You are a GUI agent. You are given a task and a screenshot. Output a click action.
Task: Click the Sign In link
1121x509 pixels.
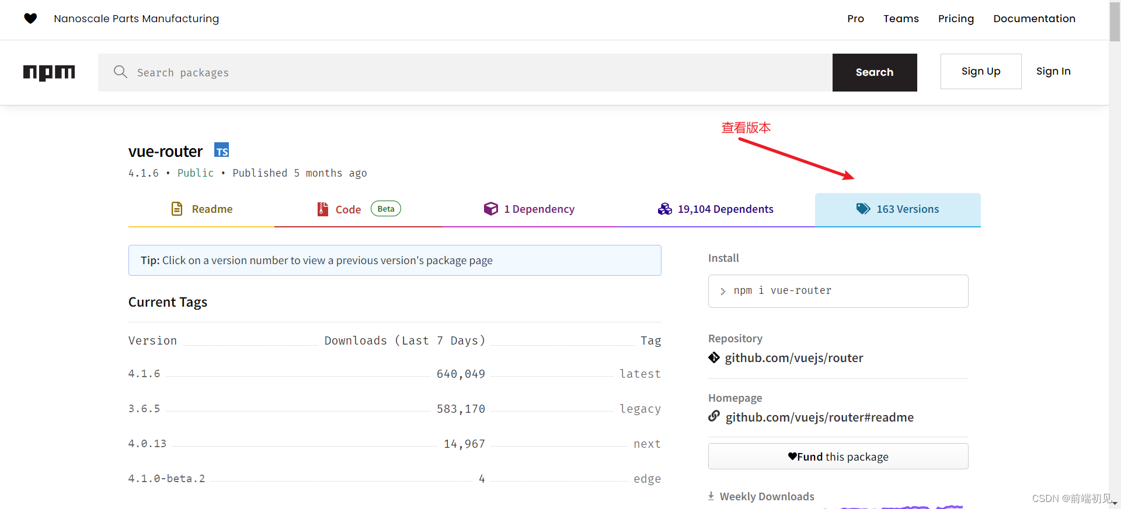pos(1053,71)
